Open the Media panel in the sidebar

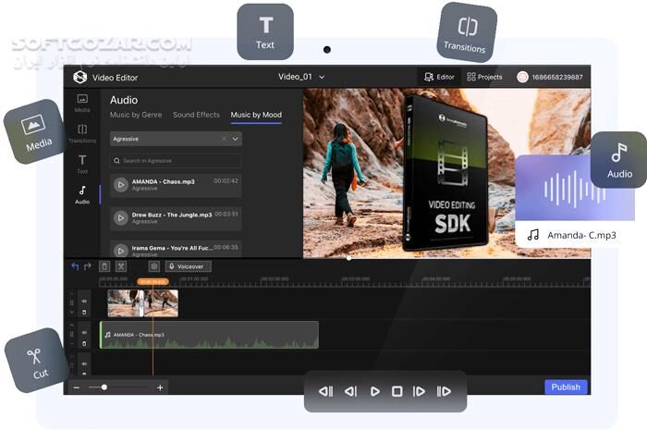coord(82,102)
